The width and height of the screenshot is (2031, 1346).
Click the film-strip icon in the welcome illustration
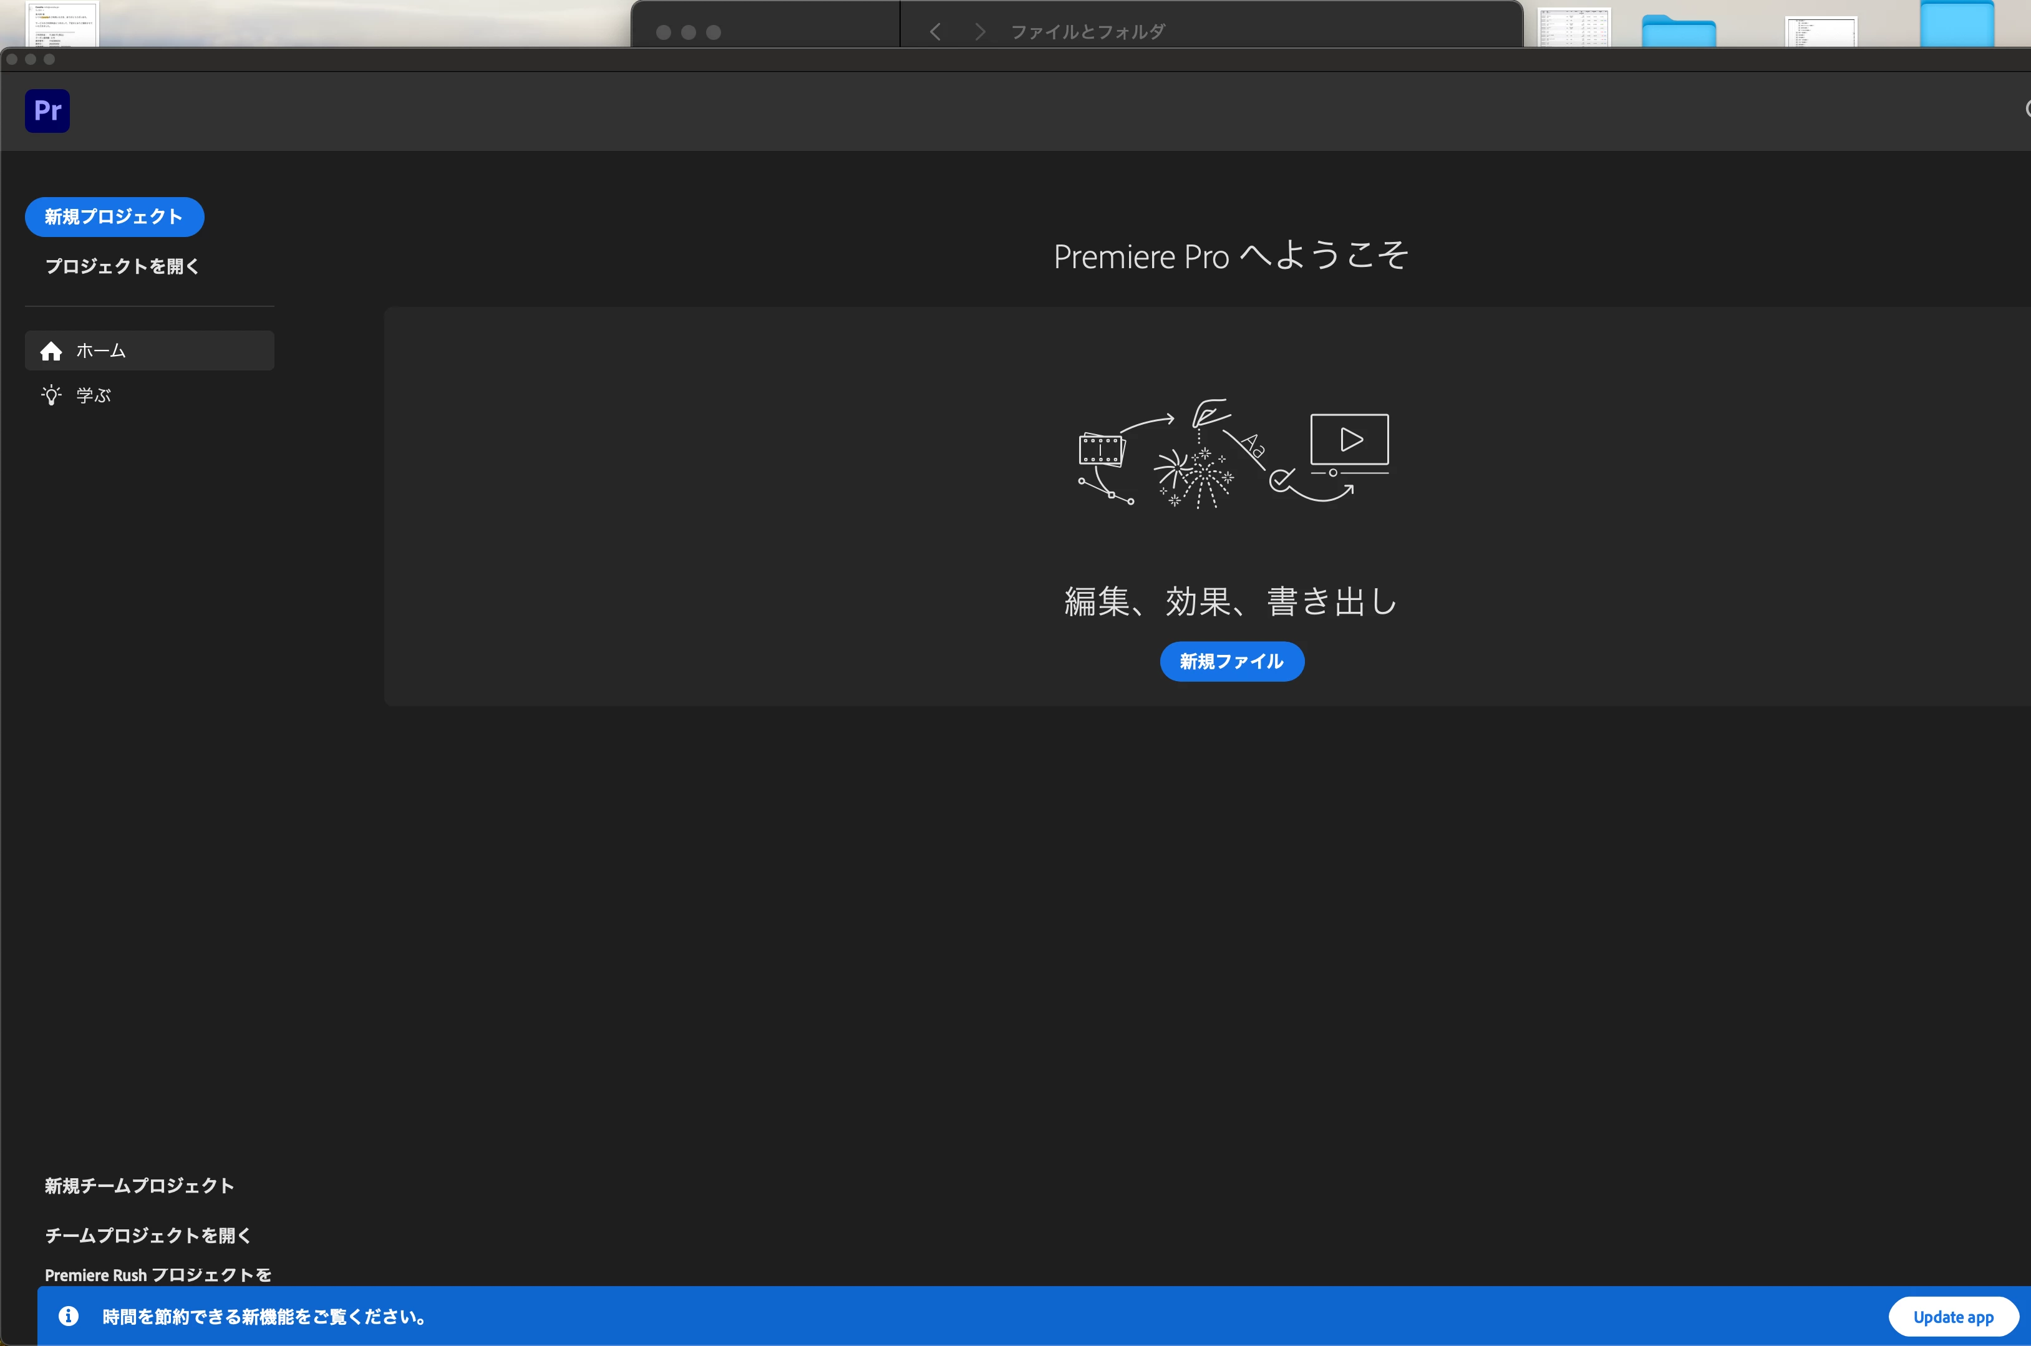tap(1102, 451)
